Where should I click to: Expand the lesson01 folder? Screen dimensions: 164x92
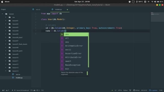pos(6,21)
